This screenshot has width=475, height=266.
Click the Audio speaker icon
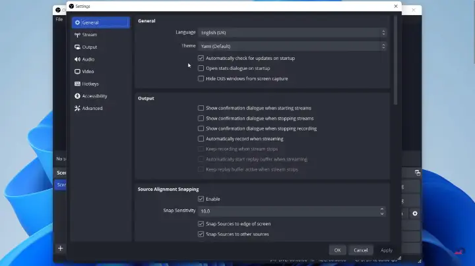click(x=78, y=59)
